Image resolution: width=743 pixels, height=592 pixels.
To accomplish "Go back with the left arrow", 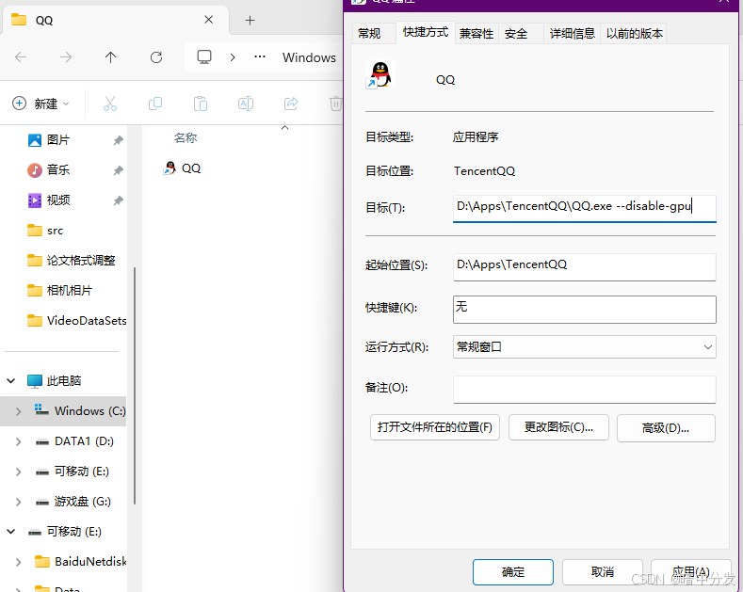I will click(21, 57).
